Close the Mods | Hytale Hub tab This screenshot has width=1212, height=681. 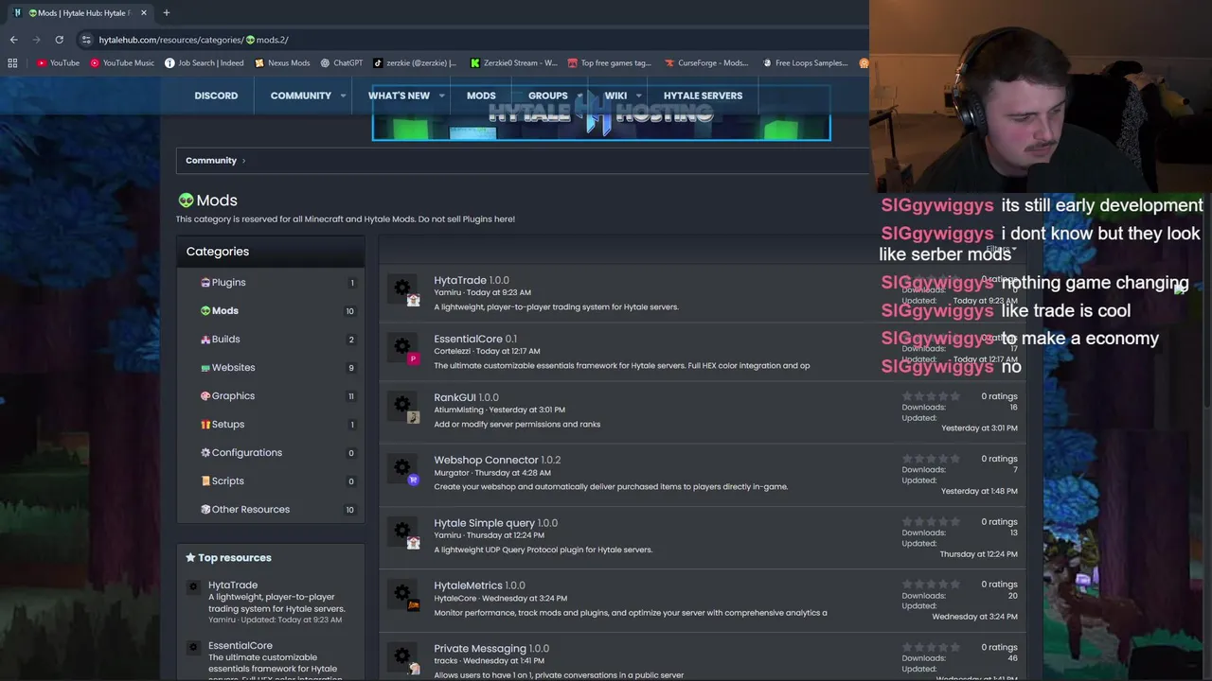pos(143,12)
